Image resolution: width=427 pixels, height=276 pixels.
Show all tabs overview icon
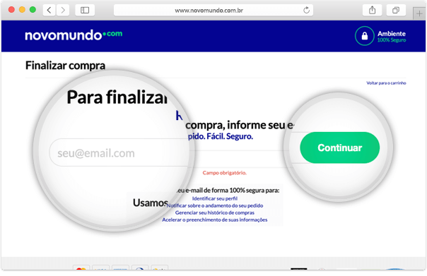click(x=396, y=11)
